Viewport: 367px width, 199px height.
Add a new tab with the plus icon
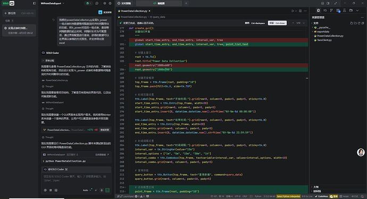pos(186,3)
